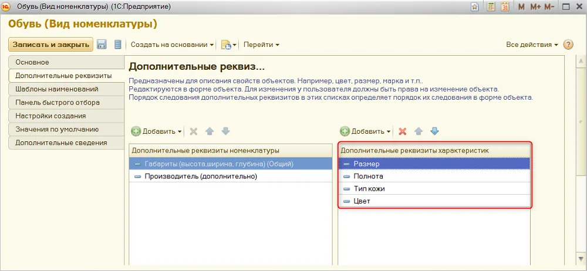Click the Обувь (Вид номенклатуры) form title
The height and width of the screenshot is (271, 587).
[x=83, y=24]
